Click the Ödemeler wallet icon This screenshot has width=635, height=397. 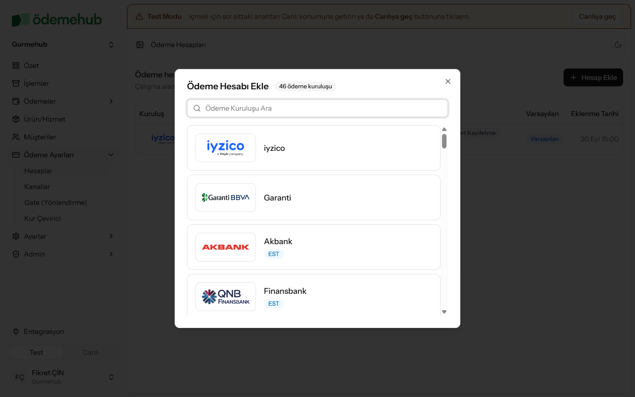click(16, 101)
